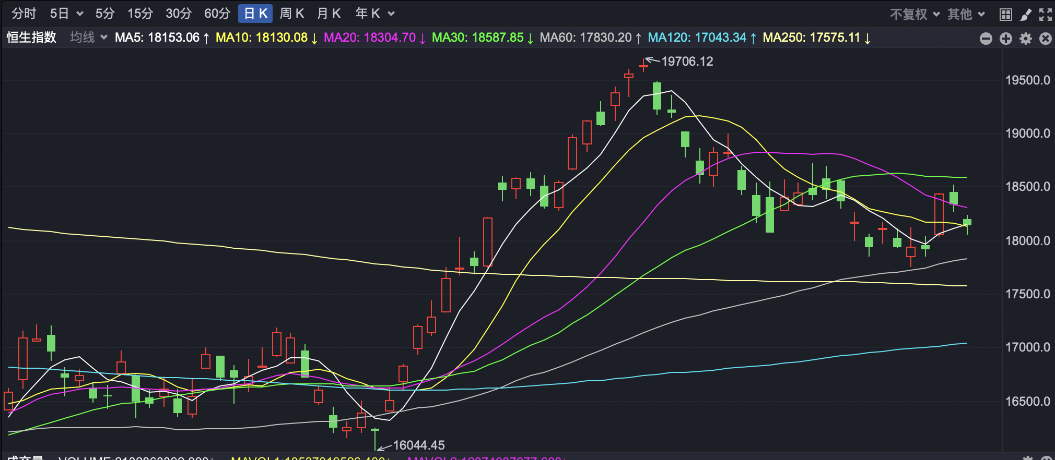This screenshot has width=1055, height=460.
Task: Enter fullscreen chart mode
Action: (x=1046, y=15)
